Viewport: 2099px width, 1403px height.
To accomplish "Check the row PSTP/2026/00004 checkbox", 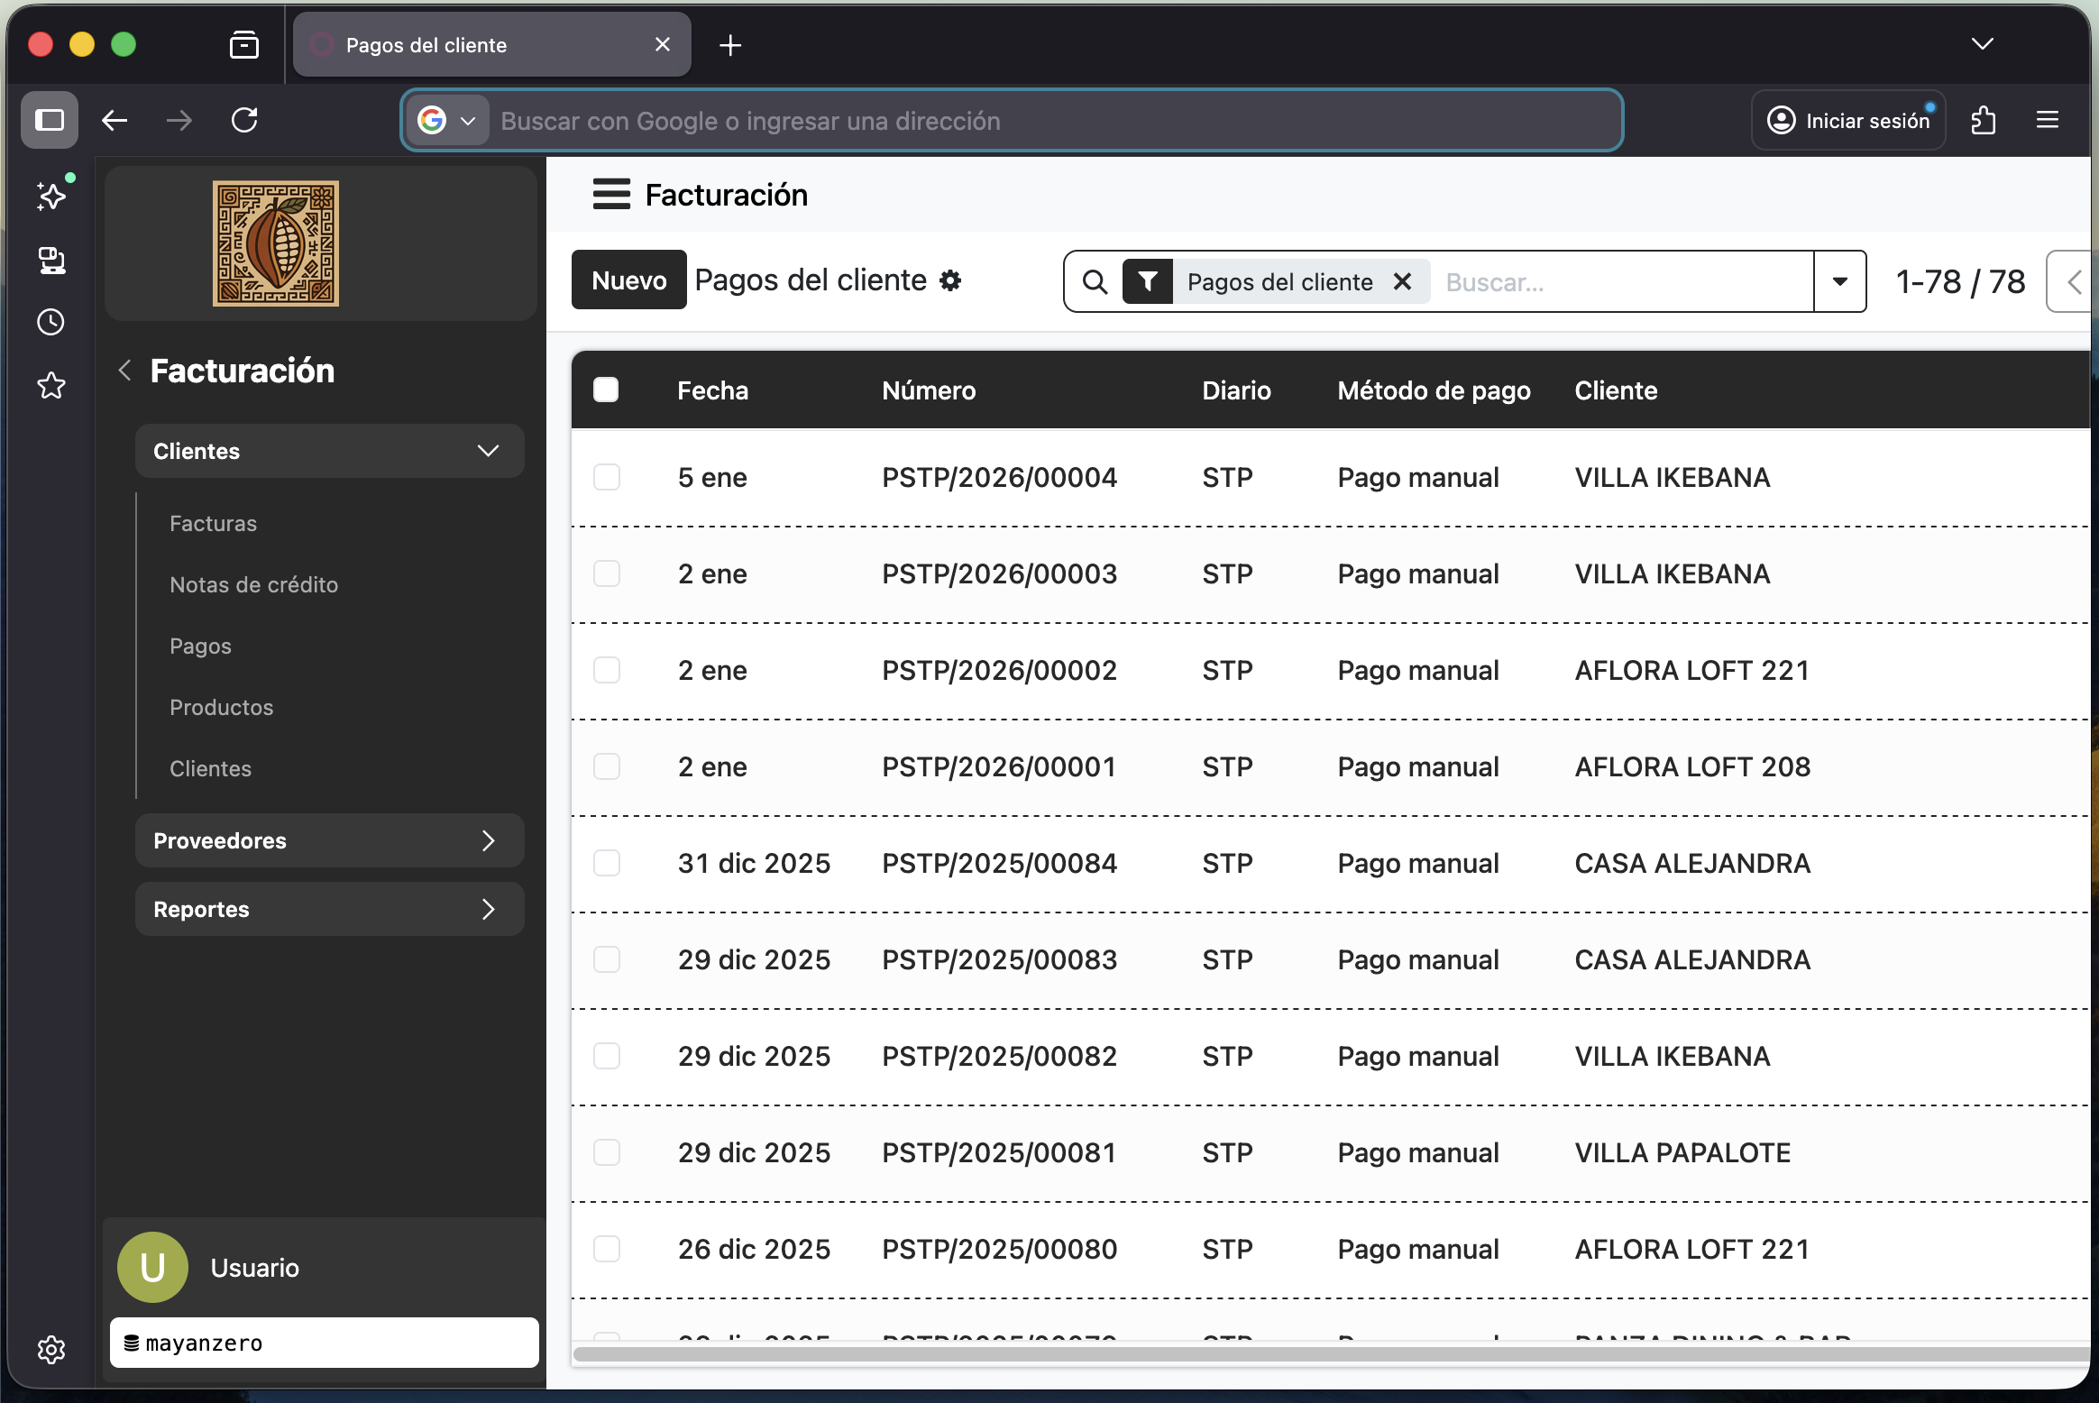I will click(607, 477).
